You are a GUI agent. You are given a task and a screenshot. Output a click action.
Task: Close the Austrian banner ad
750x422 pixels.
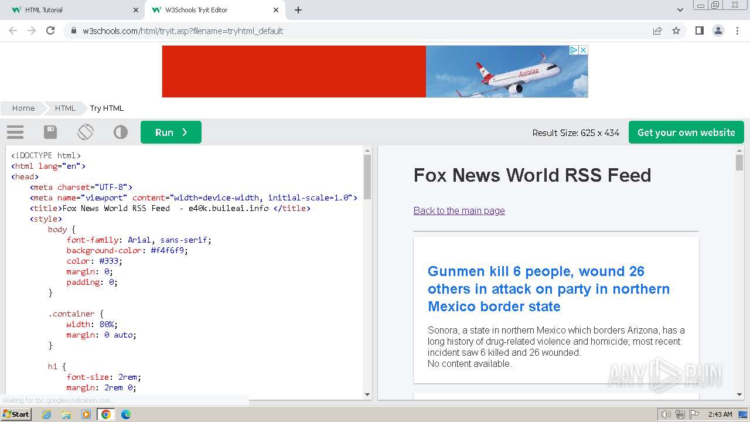pyautogui.click(x=583, y=50)
